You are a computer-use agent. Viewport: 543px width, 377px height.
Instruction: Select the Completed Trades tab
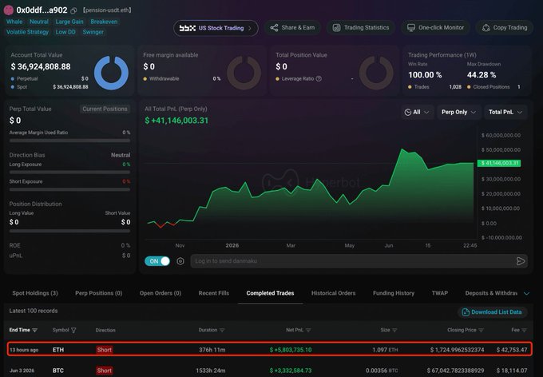pyautogui.click(x=270, y=293)
